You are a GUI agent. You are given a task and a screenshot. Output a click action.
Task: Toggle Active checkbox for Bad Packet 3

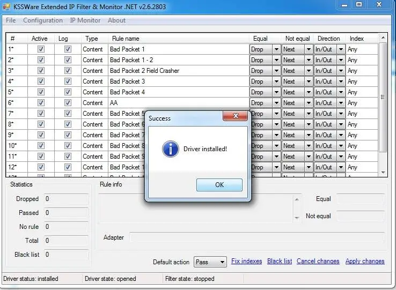tap(41, 81)
